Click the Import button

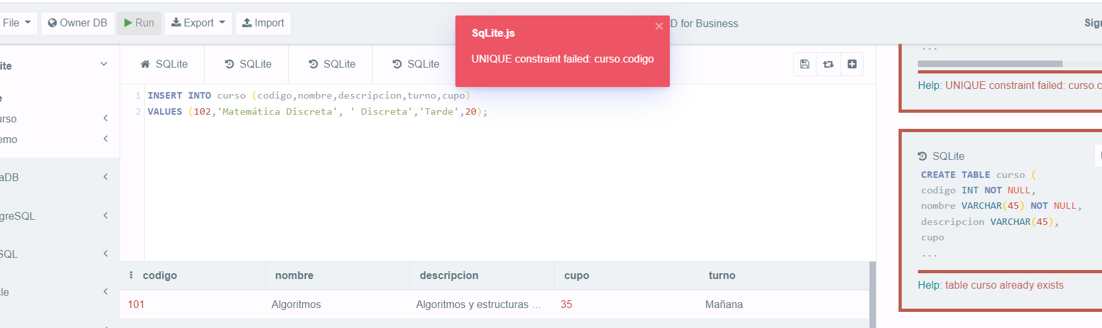click(263, 23)
